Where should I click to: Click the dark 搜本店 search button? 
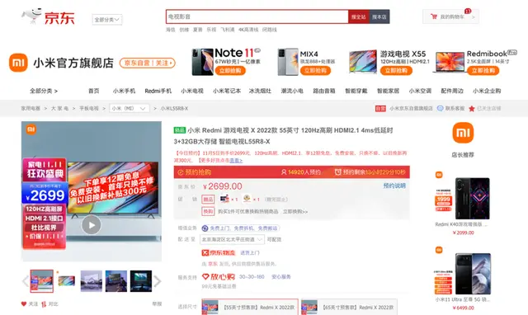click(x=379, y=16)
